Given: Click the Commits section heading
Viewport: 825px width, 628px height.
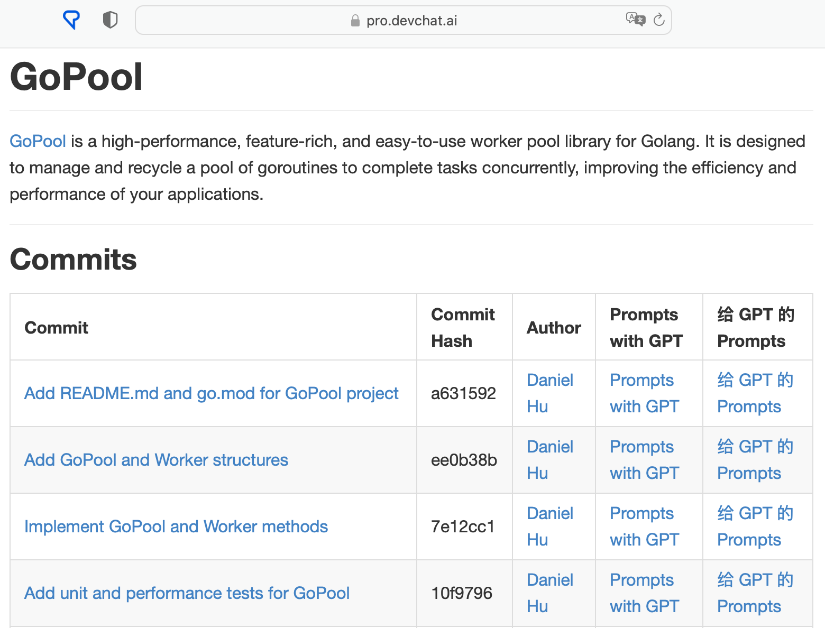Looking at the screenshot, I should click(73, 260).
